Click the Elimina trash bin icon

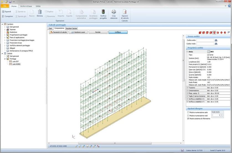[40, 12]
